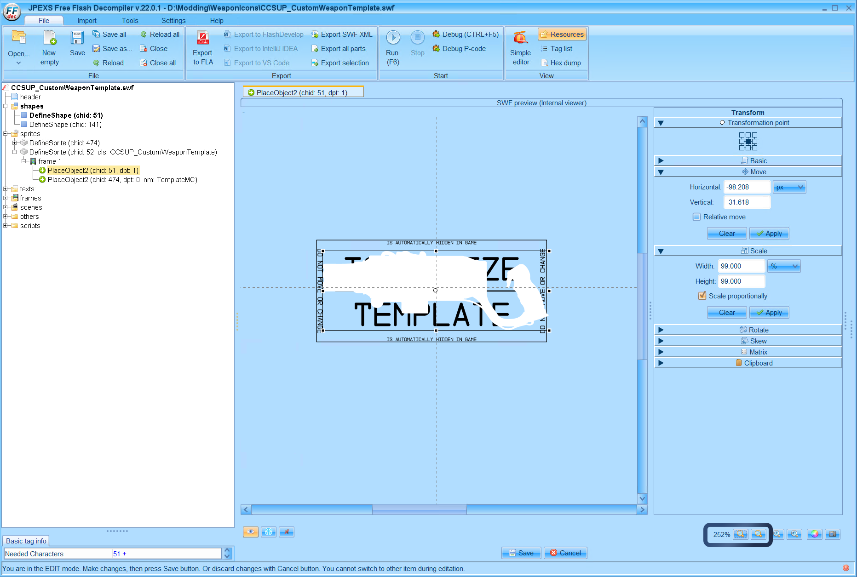Open the px unit dropdown for Move
Screen dimensions: 857x577
coord(789,187)
